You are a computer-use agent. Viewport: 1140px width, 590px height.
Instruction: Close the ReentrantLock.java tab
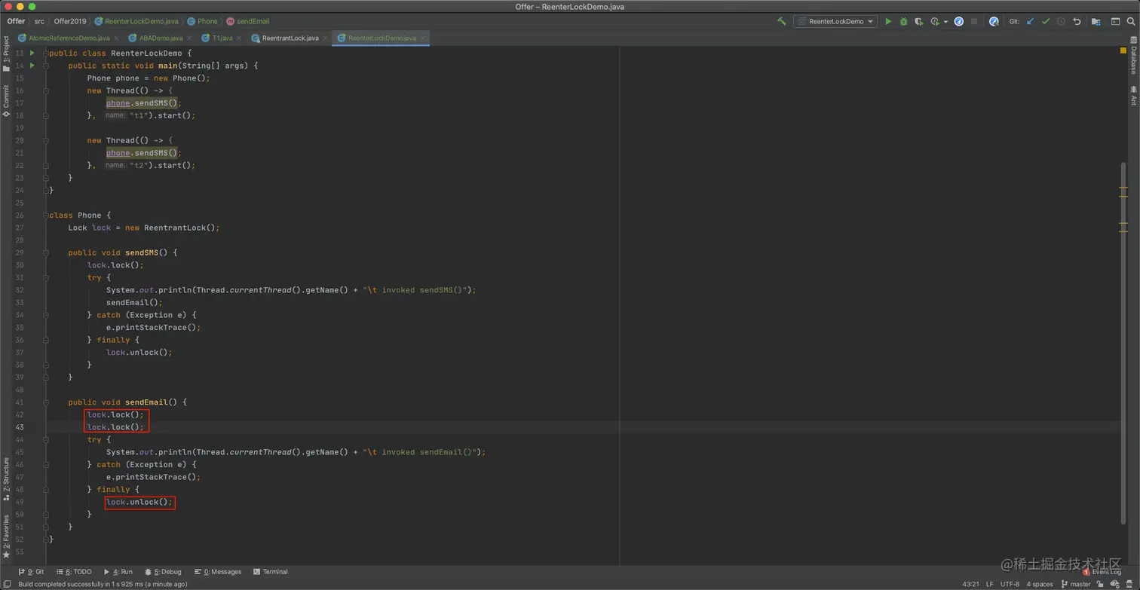[326, 38]
